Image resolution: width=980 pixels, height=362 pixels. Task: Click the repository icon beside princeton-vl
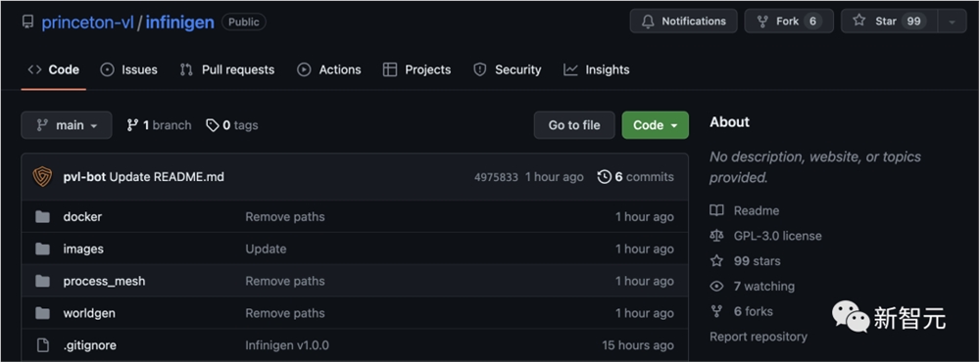click(27, 22)
